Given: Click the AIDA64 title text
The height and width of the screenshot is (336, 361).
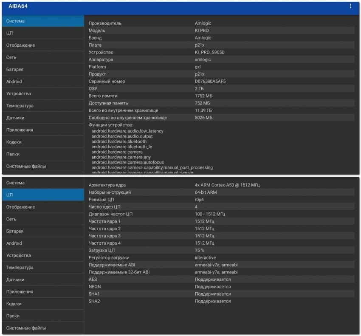Looking at the screenshot, I should coord(18,6).
